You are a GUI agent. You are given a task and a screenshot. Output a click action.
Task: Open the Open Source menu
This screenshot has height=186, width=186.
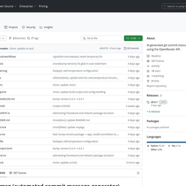pos(8,6)
